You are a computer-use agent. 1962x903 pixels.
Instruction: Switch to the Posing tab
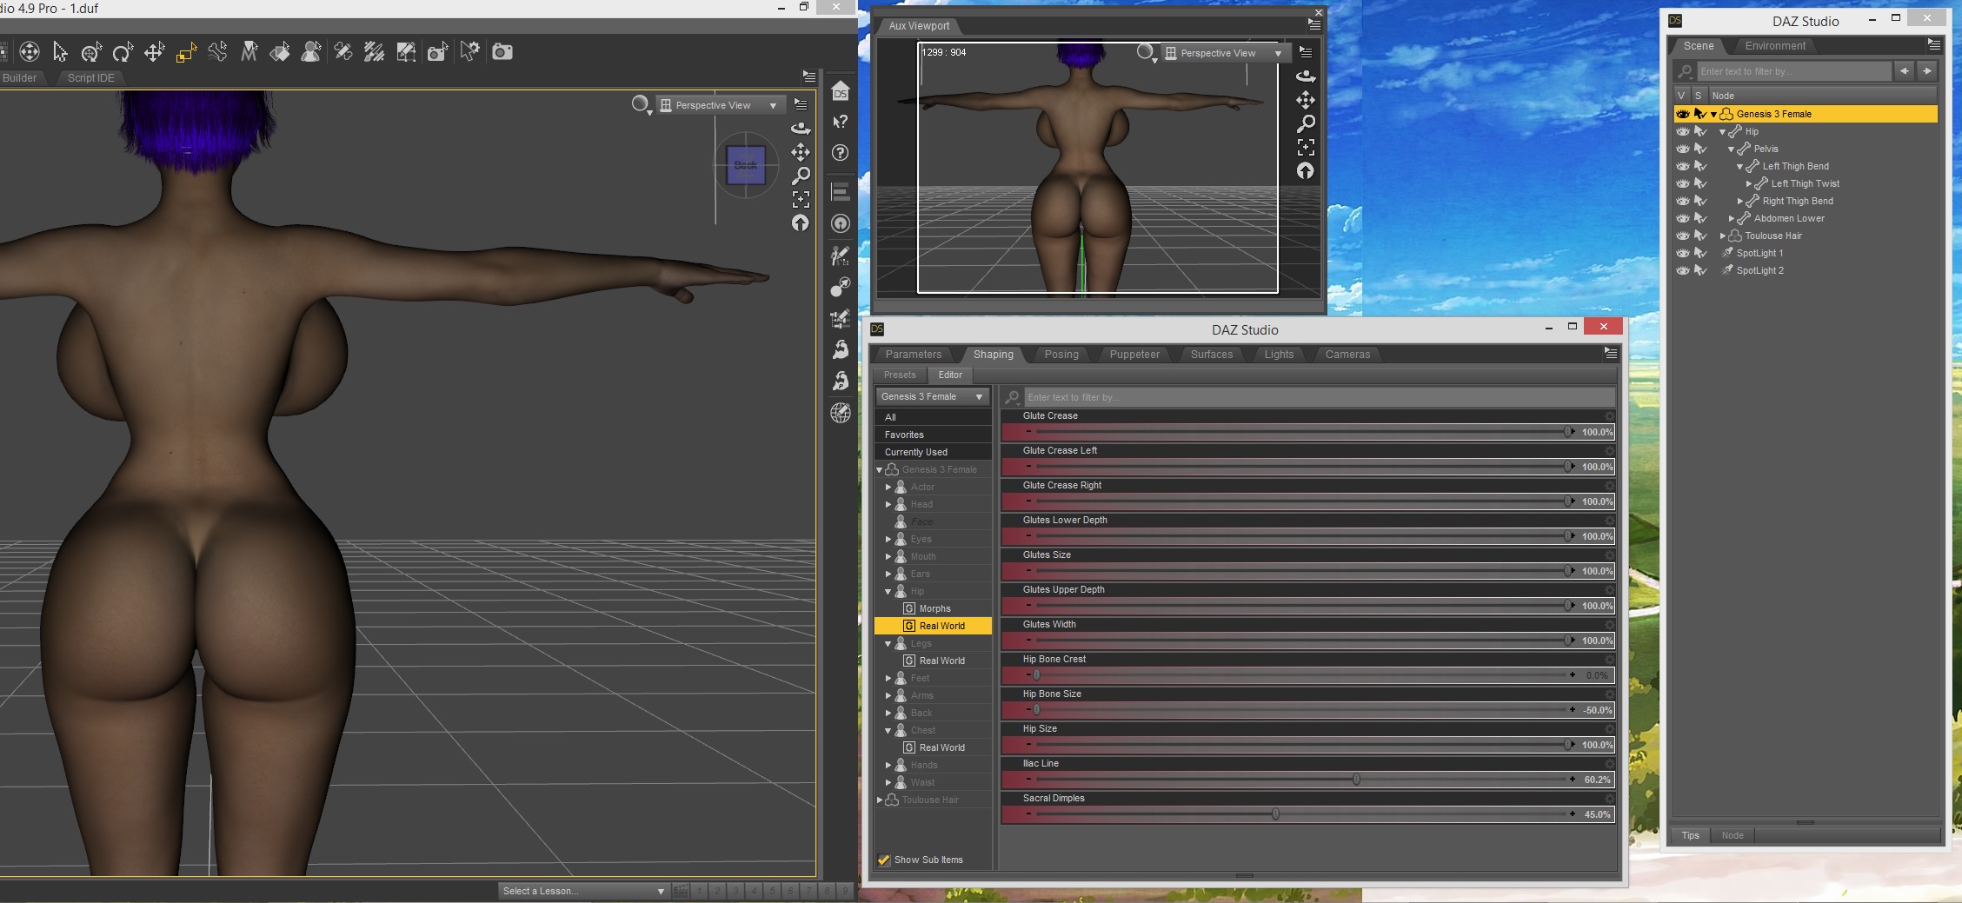tap(1061, 355)
